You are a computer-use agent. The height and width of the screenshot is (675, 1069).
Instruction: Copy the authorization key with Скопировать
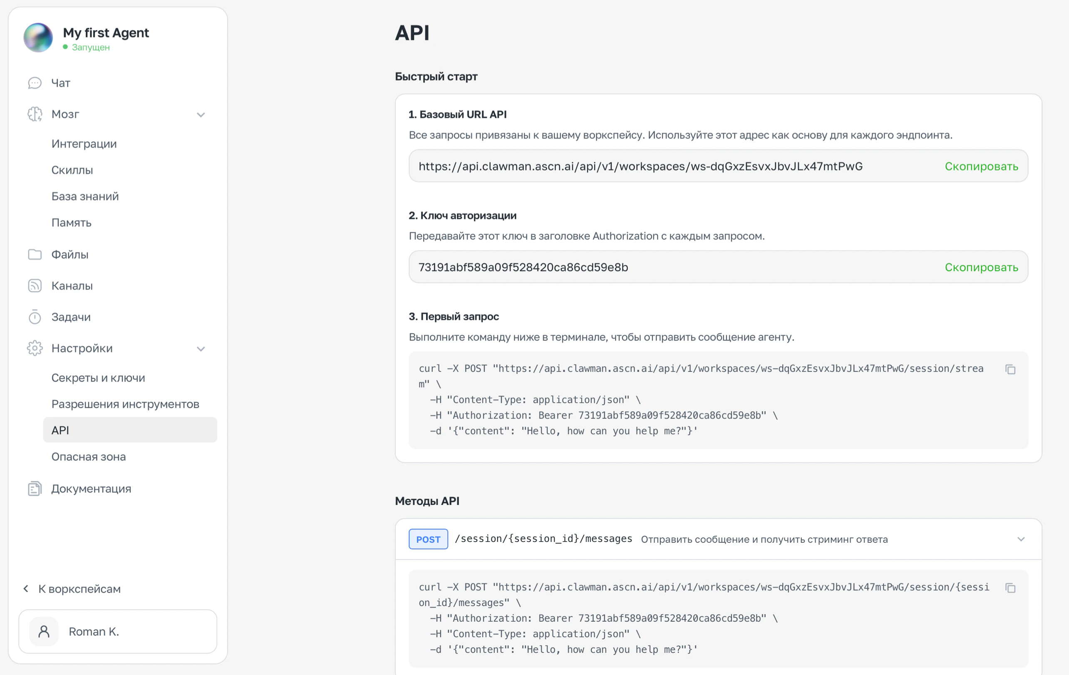coord(981,267)
